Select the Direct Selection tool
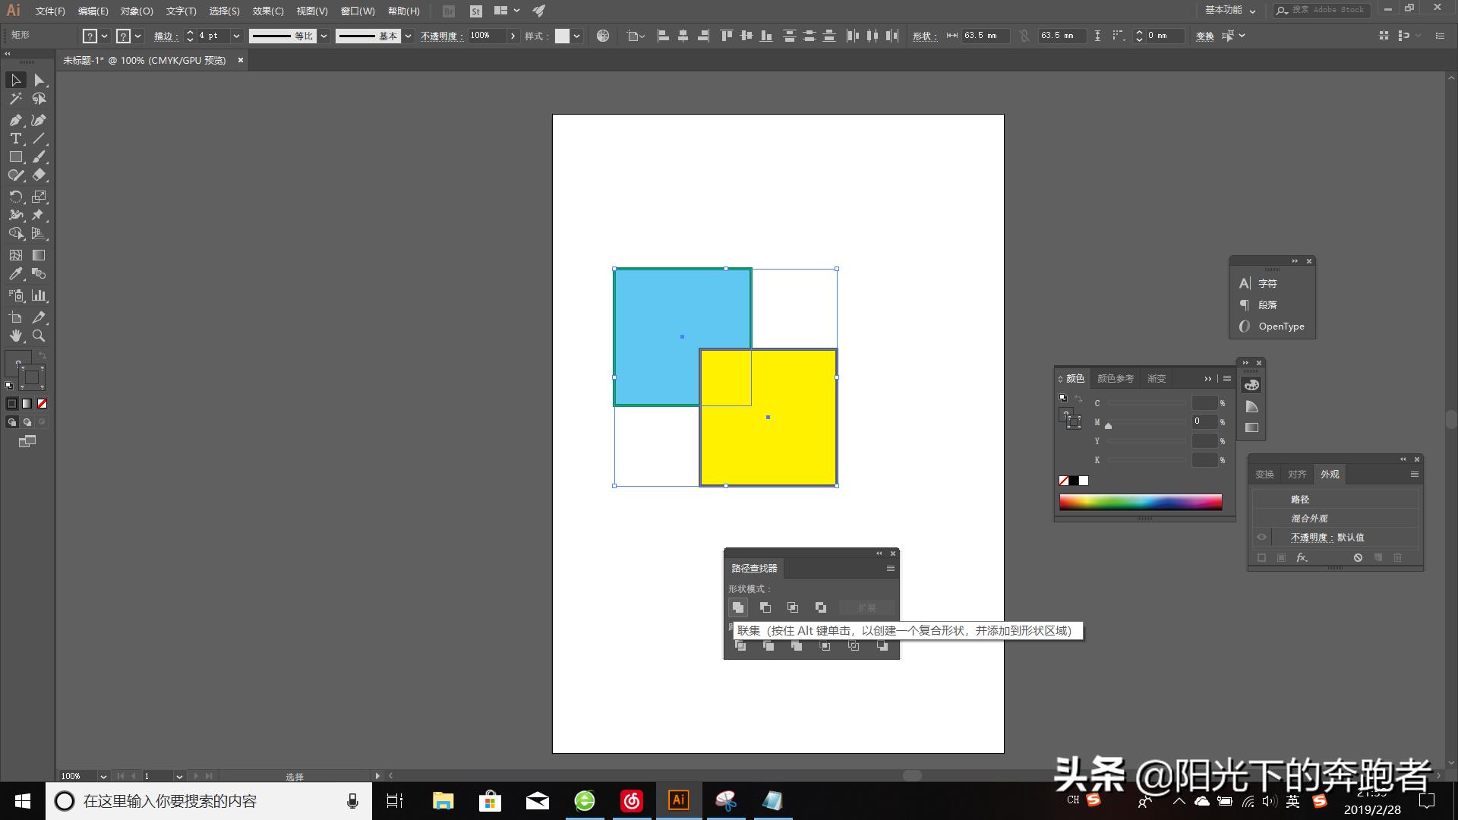The height and width of the screenshot is (820, 1458). pos(39,80)
